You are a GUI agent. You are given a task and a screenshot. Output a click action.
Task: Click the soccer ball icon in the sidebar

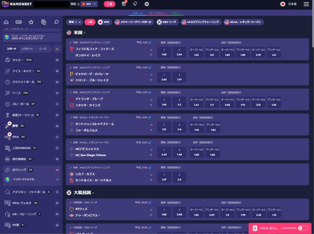pos(7,60)
